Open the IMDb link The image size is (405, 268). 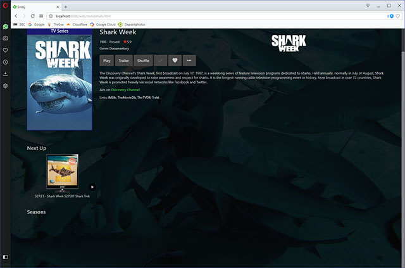(112, 98)
